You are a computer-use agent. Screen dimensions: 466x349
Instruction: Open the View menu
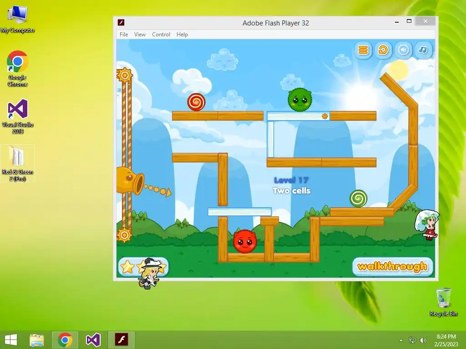pyautogui.click(x=140, y=35)
